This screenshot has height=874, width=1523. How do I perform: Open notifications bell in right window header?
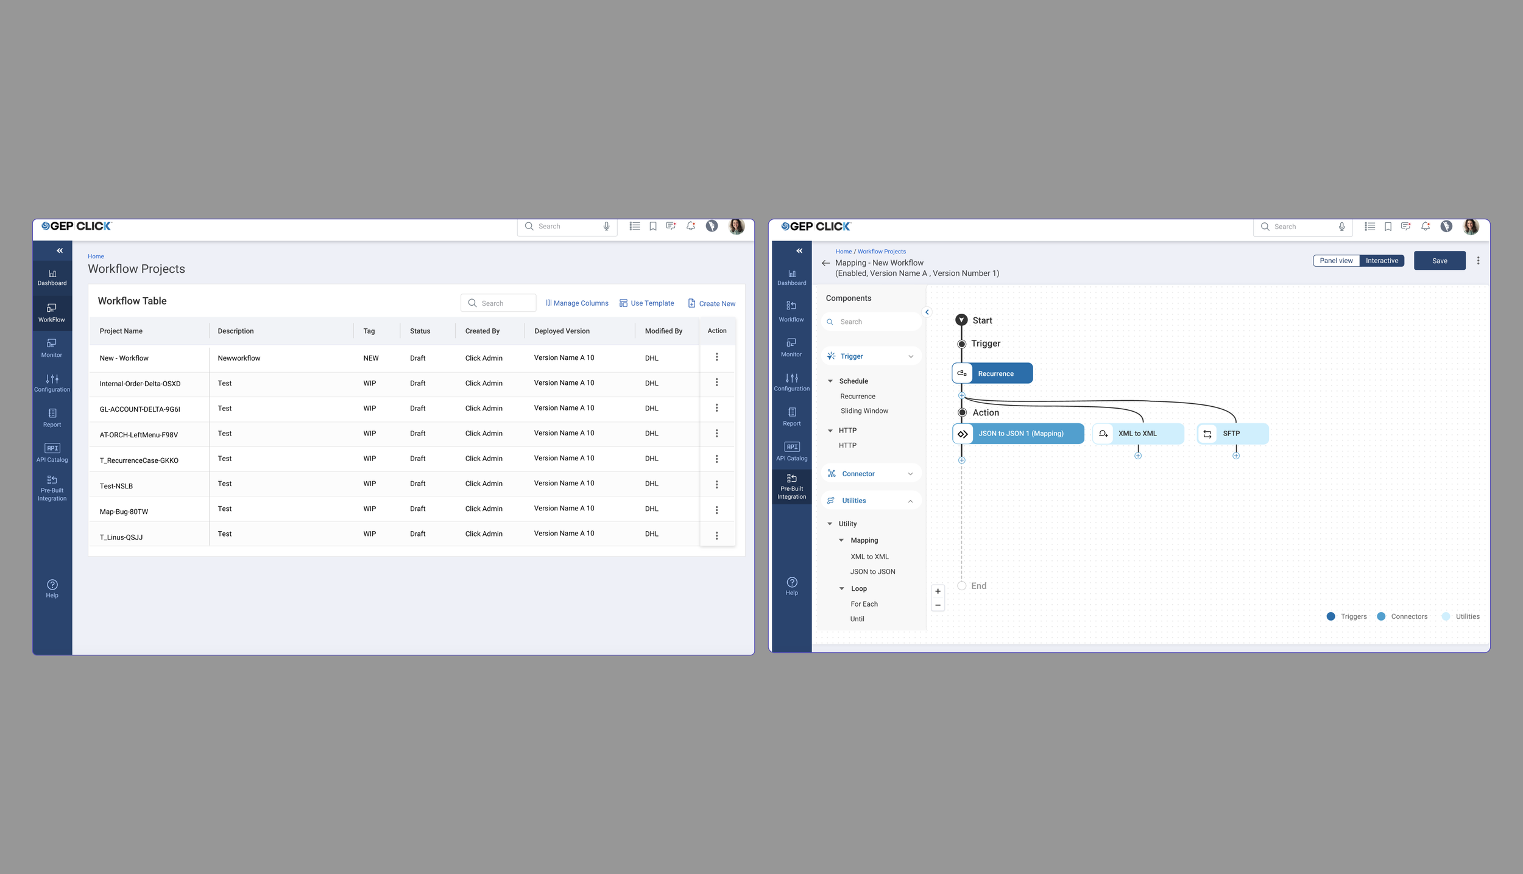(x=1426, y=227)
